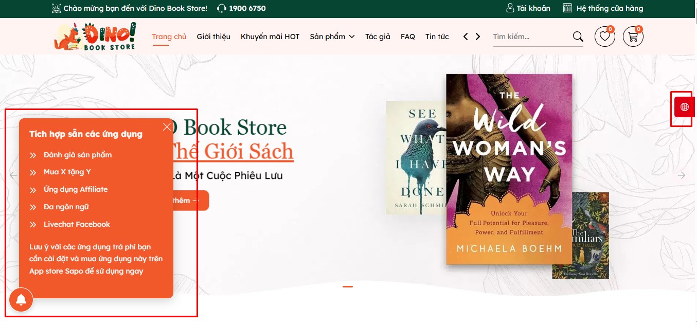697x326 pixels.
Task: Open the Trang chủ menu
Action: point(169,37)
